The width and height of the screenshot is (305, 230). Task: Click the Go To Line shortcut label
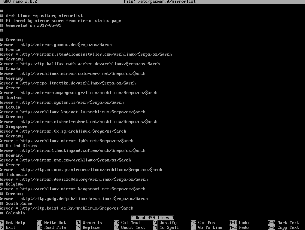pos(210,228)
